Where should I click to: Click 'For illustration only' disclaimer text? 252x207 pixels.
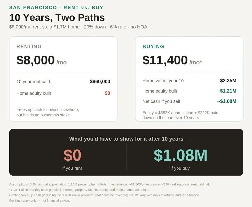point(40,200)
